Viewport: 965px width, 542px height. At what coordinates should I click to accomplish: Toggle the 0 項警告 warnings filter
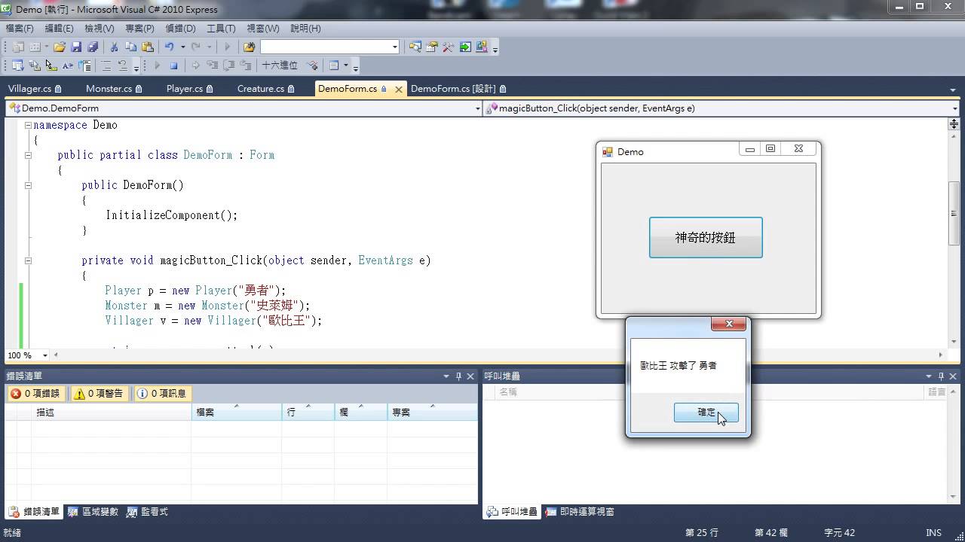point(99,393)
